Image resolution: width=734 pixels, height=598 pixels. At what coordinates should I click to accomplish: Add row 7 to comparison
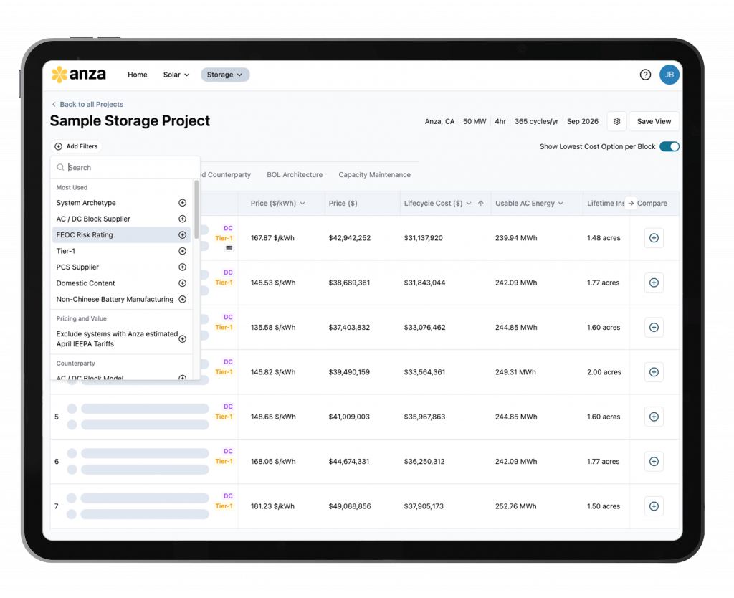pos(653,506)
